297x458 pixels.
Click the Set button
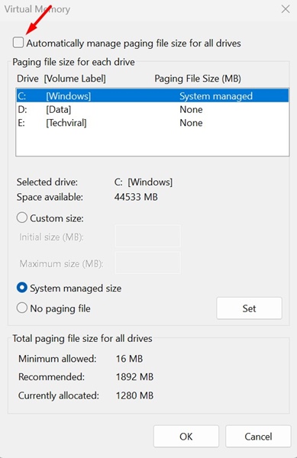pos(249,308)
